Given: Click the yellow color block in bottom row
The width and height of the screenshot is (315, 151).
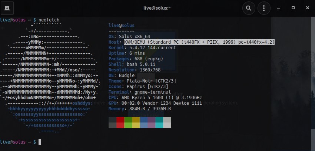Looking at the screenshot, I should point(136,125).
